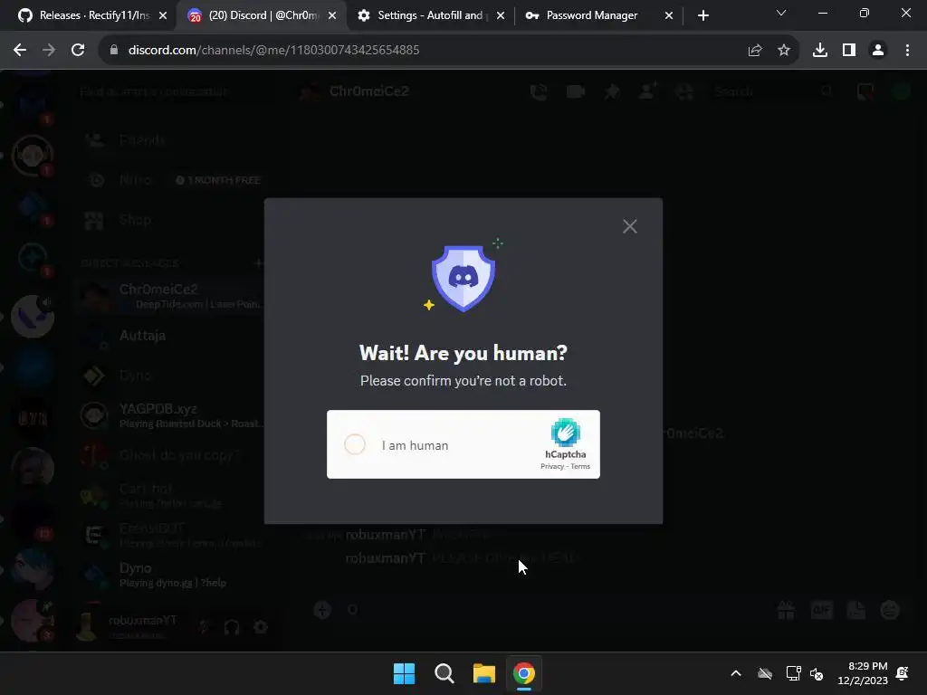
Task: Open the Friends page in Discord
Action: tap(171, 140)
